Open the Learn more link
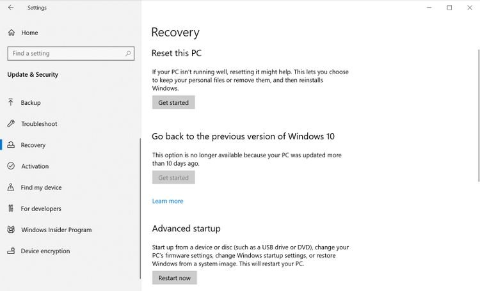The image size is (480, 291). [x=168, y=201]
